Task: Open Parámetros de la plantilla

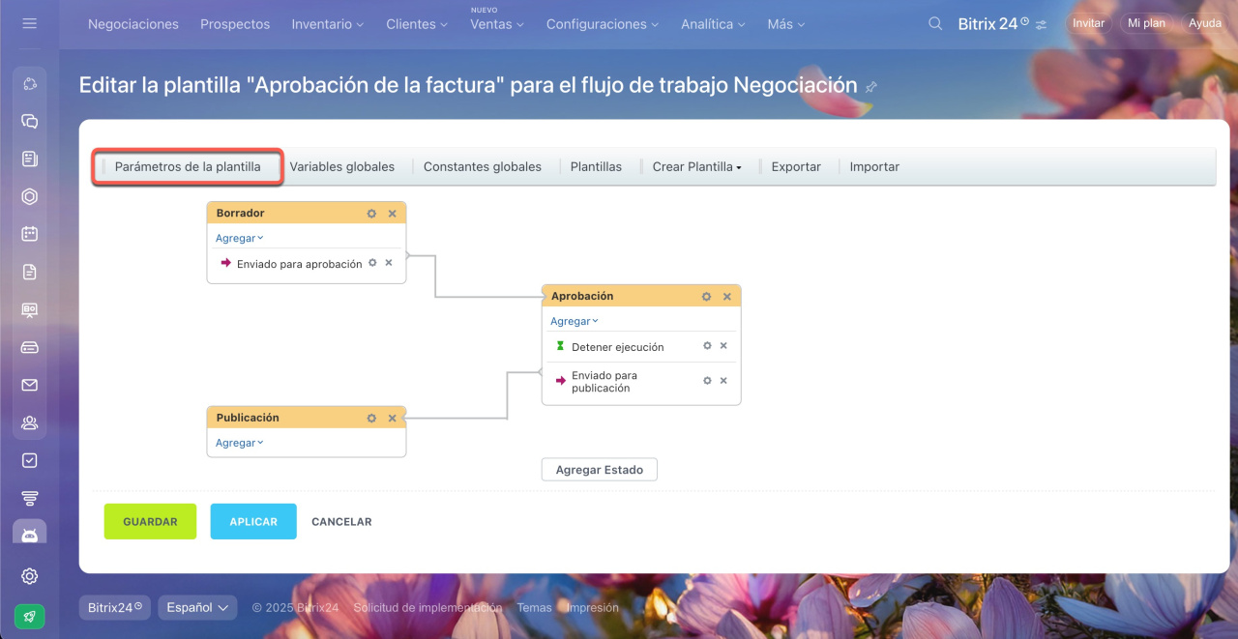Action: coord(188,166)
